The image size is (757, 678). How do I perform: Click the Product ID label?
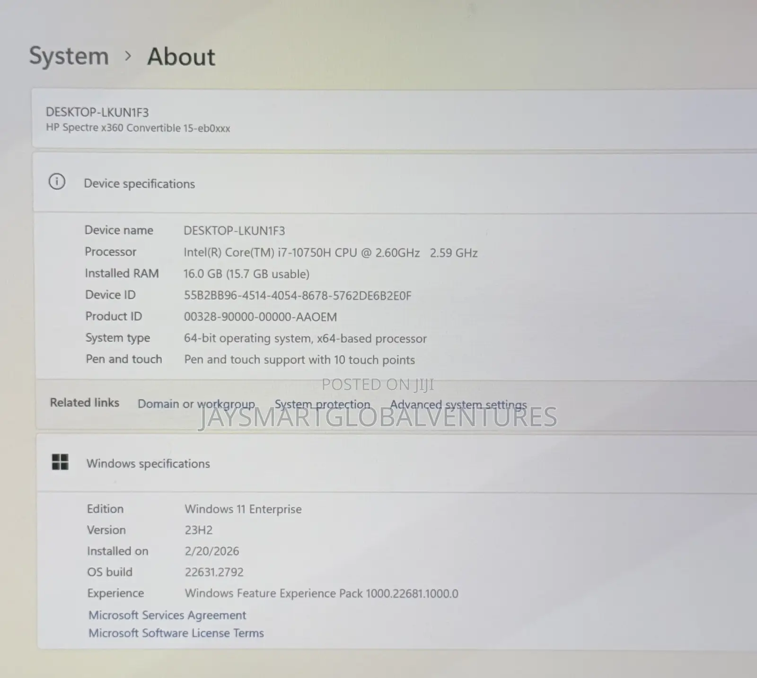coord(114,316)
